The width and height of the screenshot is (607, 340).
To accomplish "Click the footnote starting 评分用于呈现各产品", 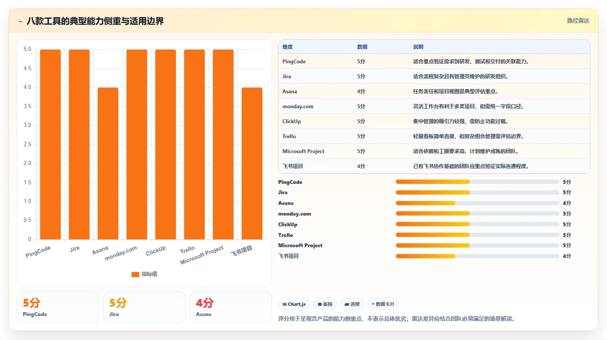I will pos(396,319).
